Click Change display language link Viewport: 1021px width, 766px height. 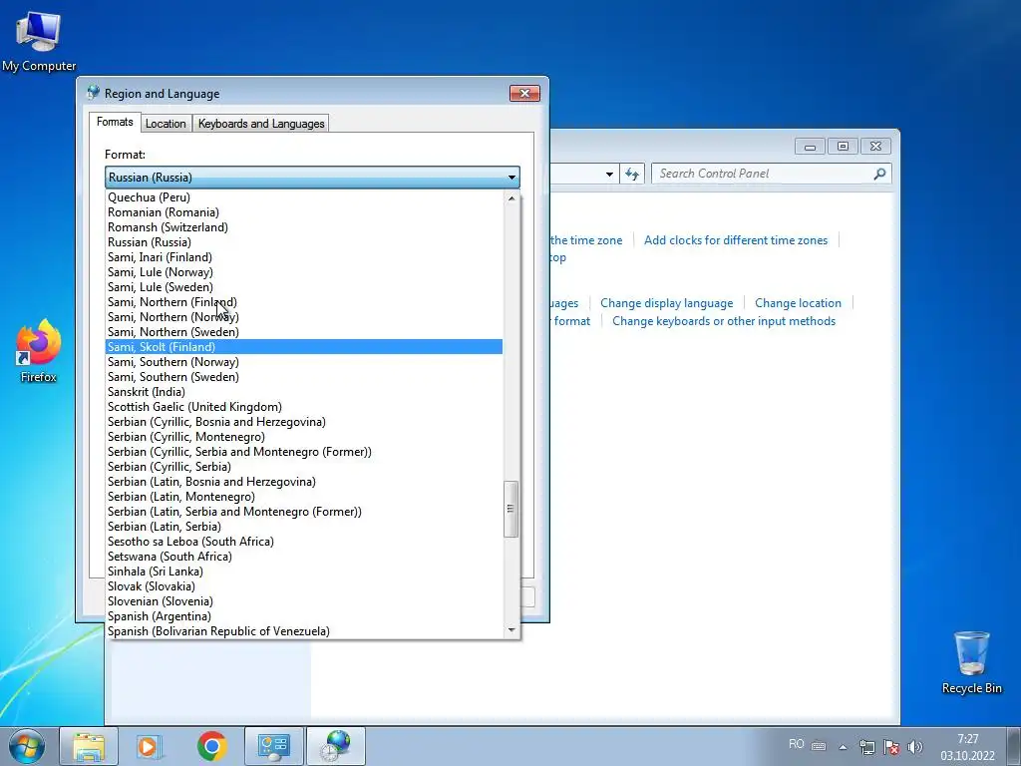pyautogui.click(x=667, y=303)
